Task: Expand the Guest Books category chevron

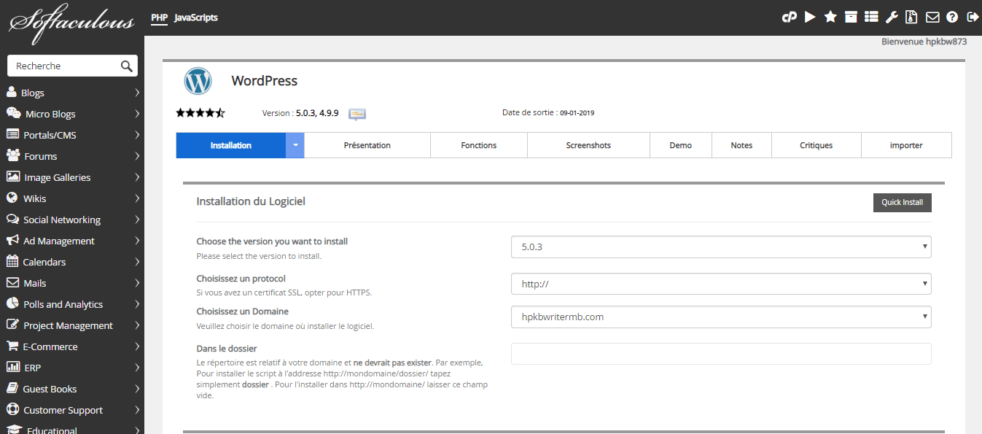Action: [137, 389]
